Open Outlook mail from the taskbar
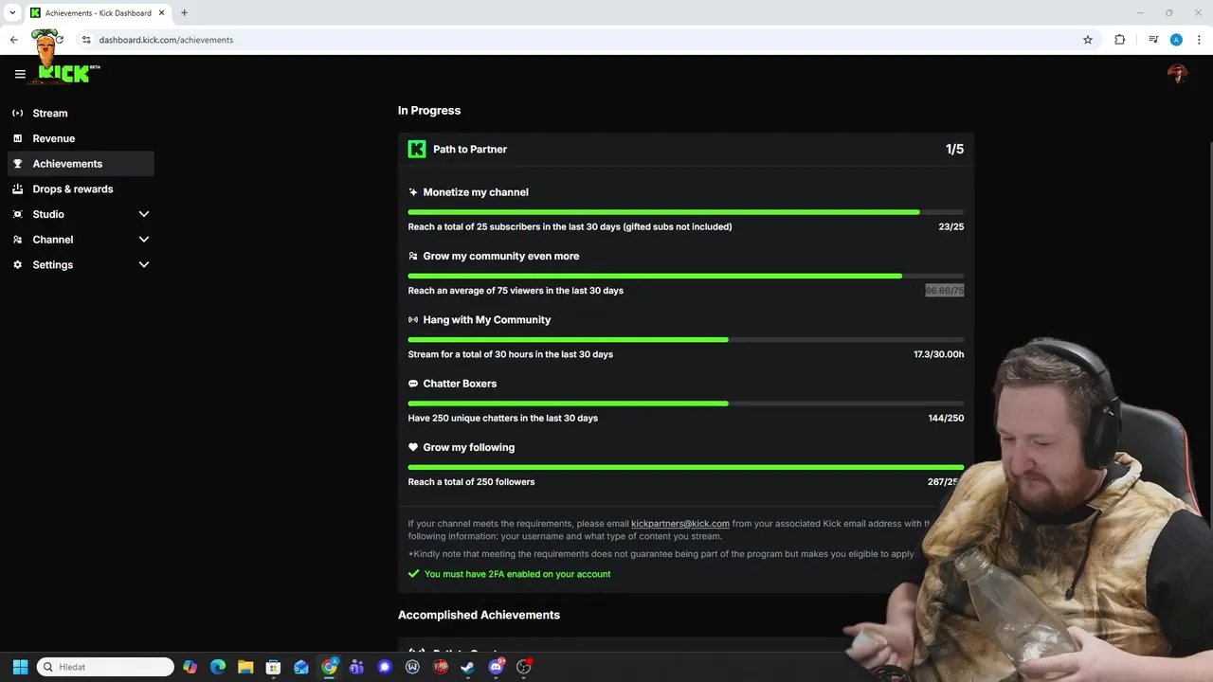This screenshot has width=1213, height=682. [301, 667]
